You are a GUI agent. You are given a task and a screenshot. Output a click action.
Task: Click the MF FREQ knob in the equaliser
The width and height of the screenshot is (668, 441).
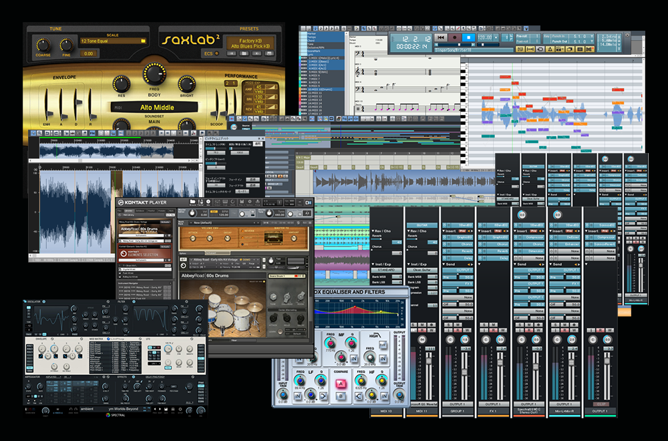(330, 343)
